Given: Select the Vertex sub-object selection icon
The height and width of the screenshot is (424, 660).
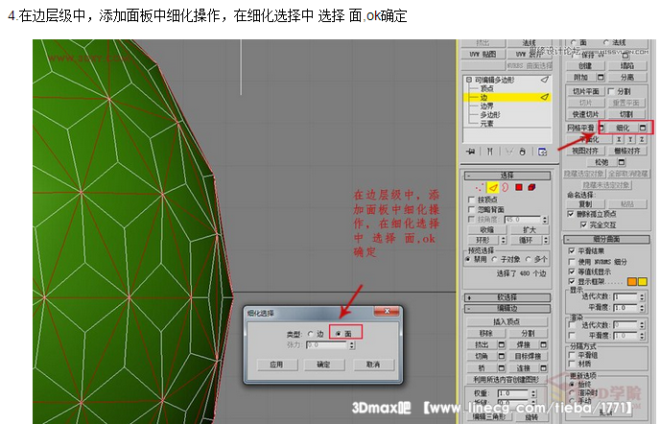Looking at the screenshot, I should click(x=479, y=188).
